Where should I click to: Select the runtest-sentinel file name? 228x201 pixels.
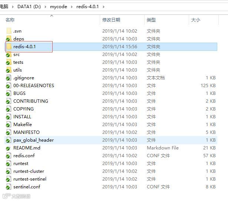[x=30, y=179]
